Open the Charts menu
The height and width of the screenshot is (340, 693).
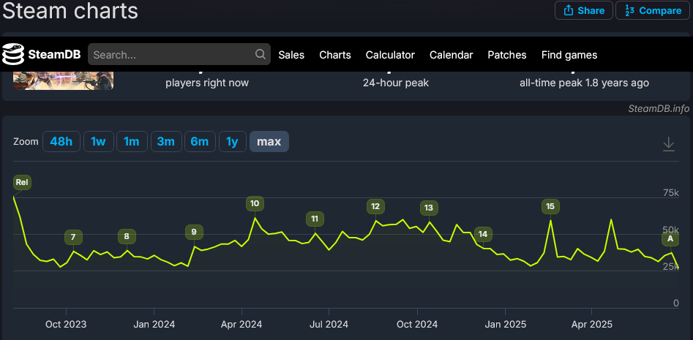(x=335, y=55)
